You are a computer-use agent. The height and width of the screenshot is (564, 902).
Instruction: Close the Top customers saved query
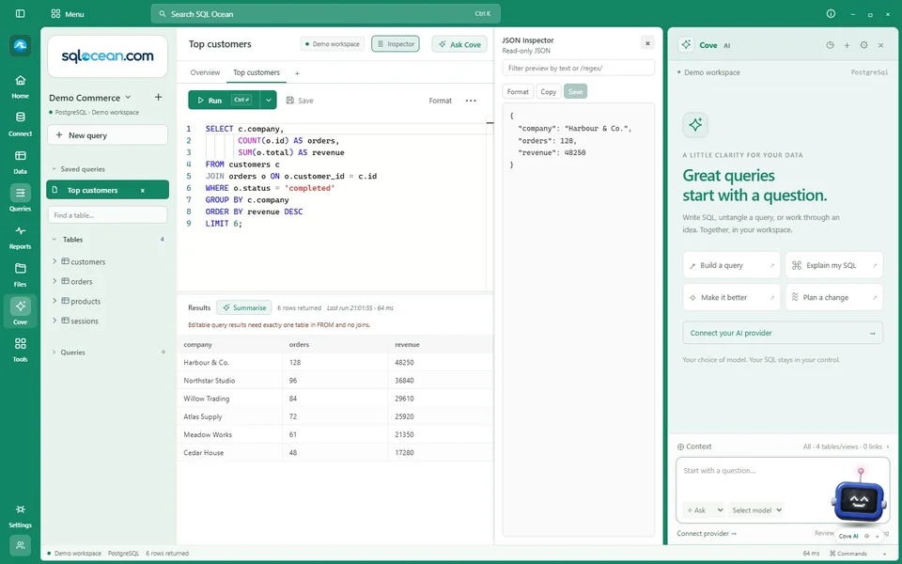coord(143,191)
